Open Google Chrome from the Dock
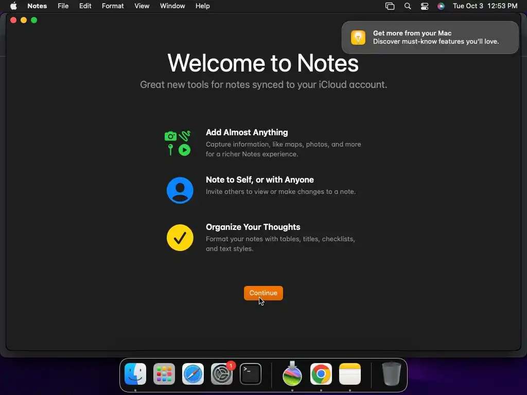This screenshot has width=527, height=395. click(321, 374)
